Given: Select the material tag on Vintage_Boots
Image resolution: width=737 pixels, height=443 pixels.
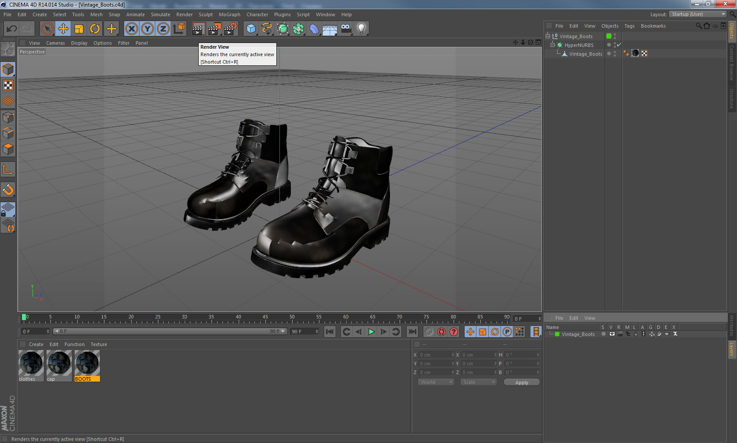Looking at the screenshot, I should (x=635, y=54).
